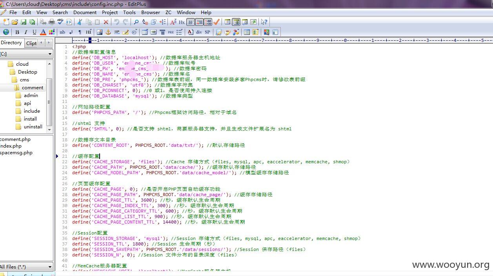The image size is (493, 276).
Task: Insert an anchor link
Action: click(x=108, y=32)
